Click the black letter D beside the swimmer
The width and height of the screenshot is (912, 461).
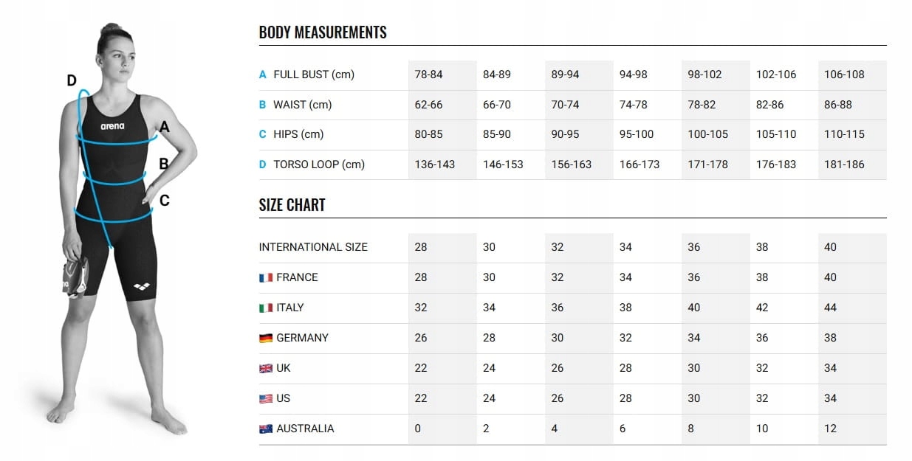(x=72, y=80)
